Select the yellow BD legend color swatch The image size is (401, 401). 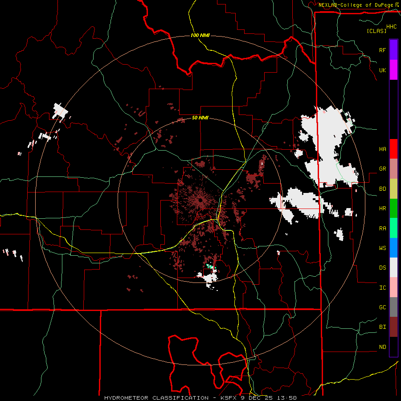click(393, 189)
